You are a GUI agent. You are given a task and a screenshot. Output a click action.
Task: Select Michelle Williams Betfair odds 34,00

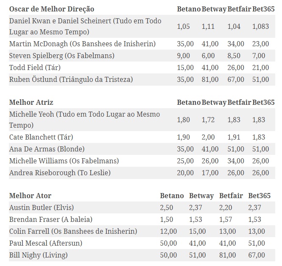tap(236, 161)
